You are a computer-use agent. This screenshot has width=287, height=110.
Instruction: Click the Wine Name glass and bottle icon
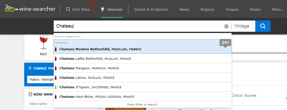tap(30, 94)
